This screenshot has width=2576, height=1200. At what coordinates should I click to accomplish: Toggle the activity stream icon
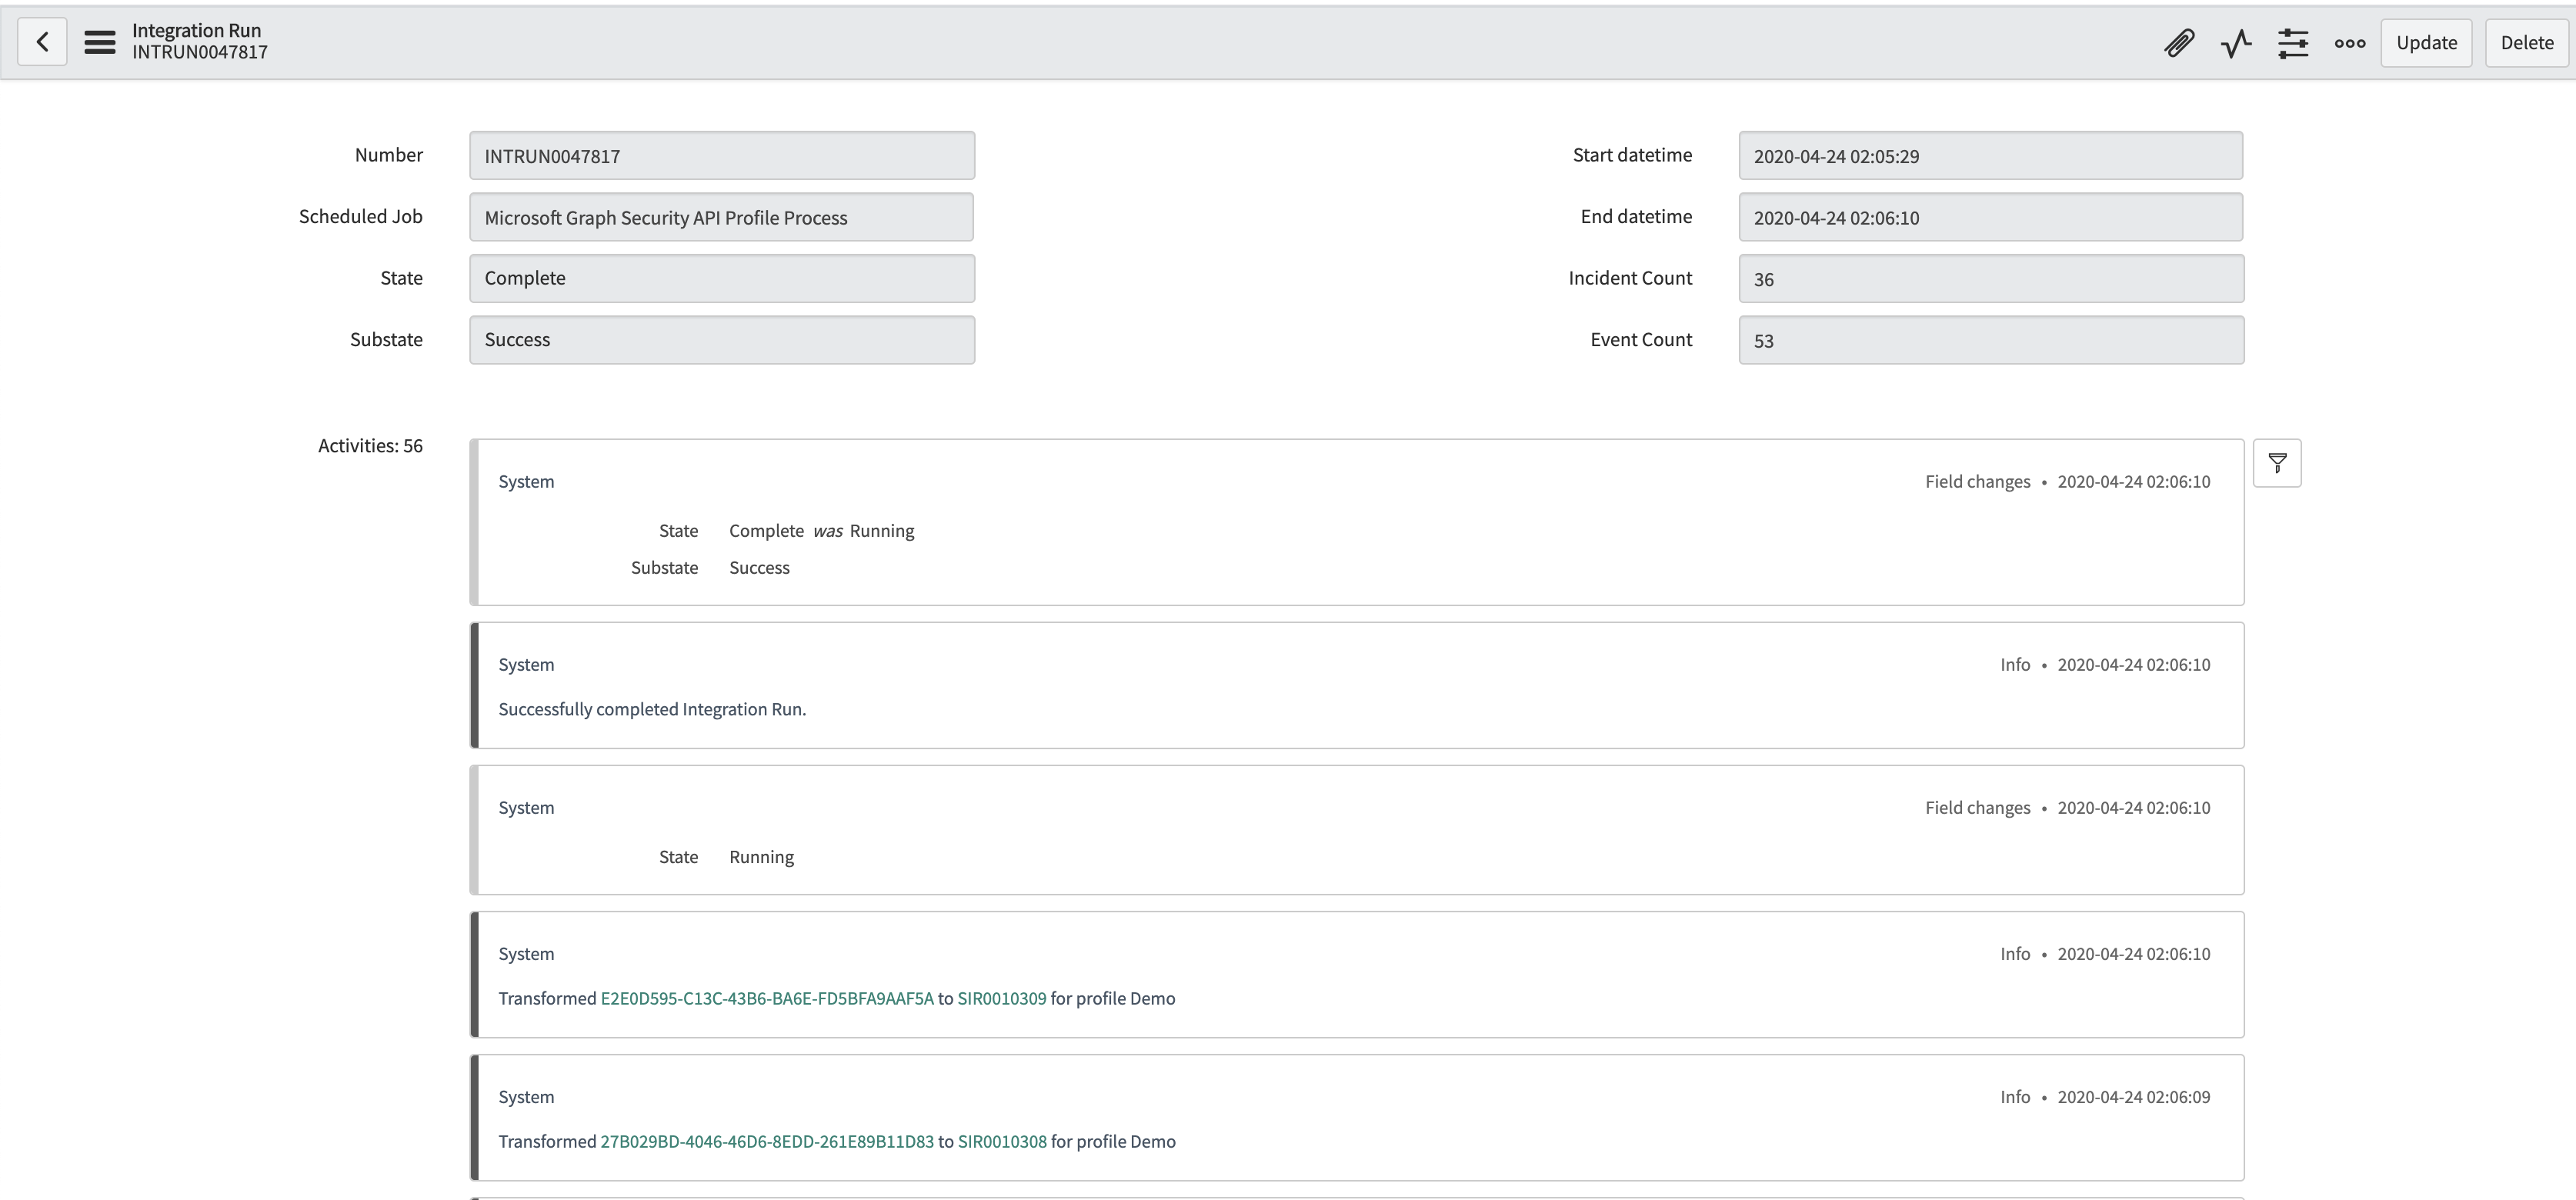pyautogui.click(x=2236, y=43)
